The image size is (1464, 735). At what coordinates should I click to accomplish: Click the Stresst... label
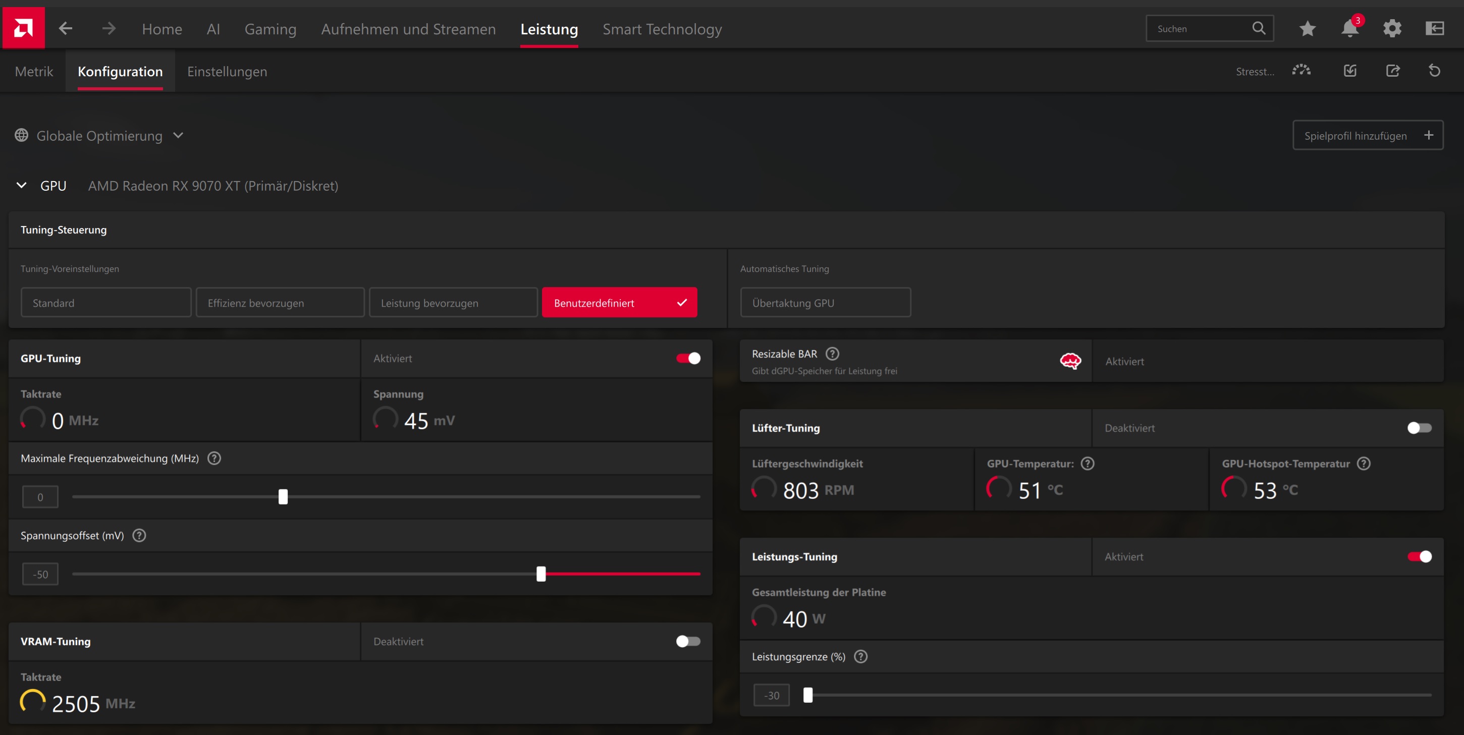(x=1255, y=72)
